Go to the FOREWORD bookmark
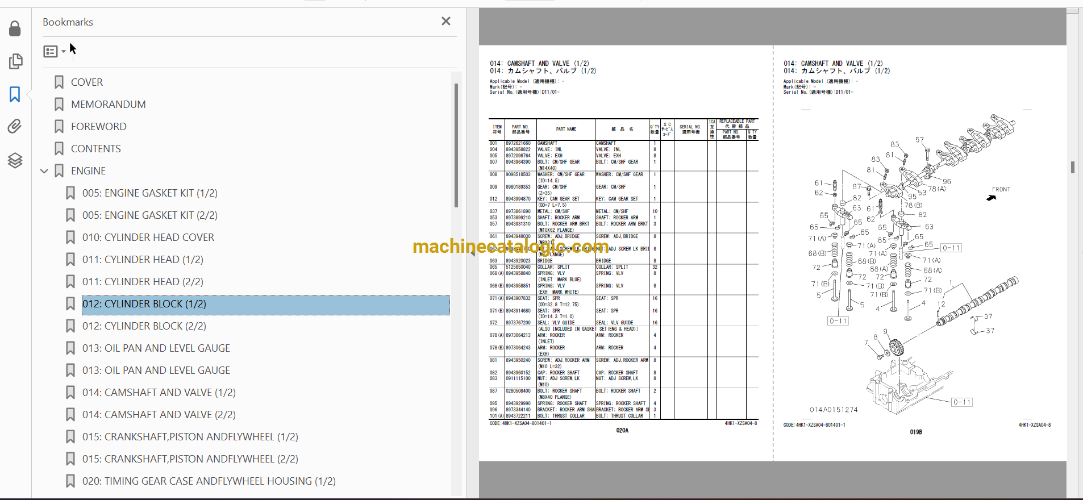The image size is (1083, 500). click(x=99, y=127)
